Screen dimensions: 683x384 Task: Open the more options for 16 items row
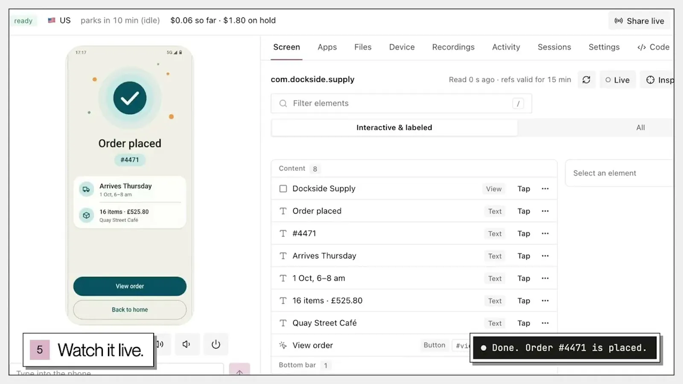click(x=545, y=301)
